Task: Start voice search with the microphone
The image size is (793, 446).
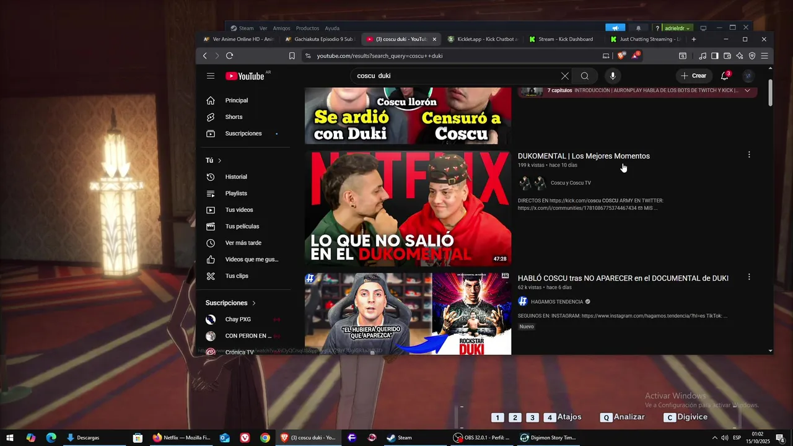Action: click(613, 76)
